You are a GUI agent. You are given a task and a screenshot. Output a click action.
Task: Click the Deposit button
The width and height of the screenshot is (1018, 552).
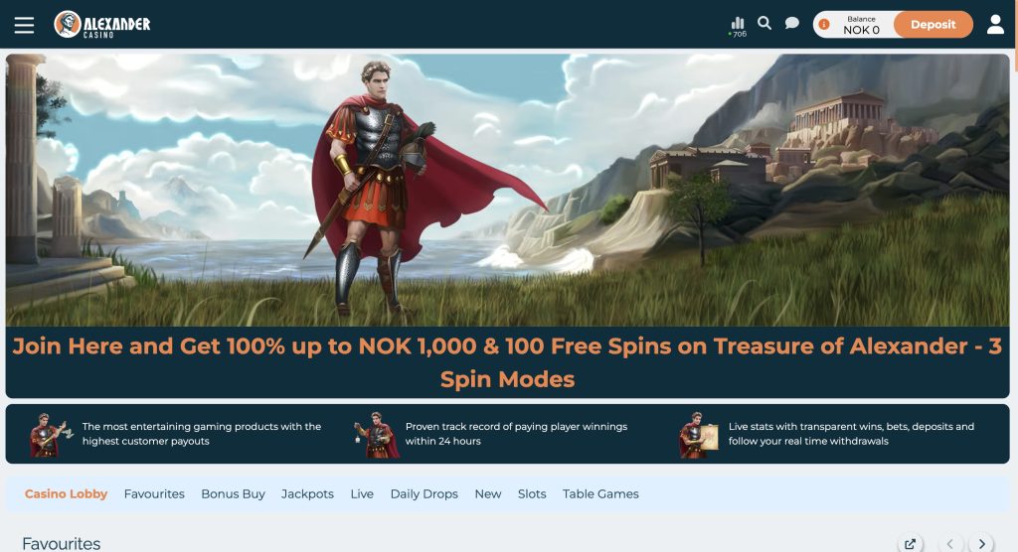(x=933, y=25)
